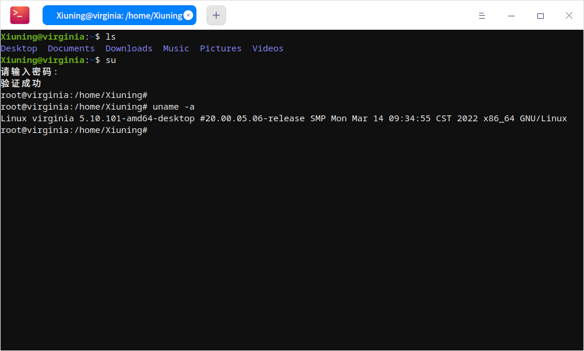584x351 pixels.
Task: Click the red terminal application icon
Action: coord(19,15)
